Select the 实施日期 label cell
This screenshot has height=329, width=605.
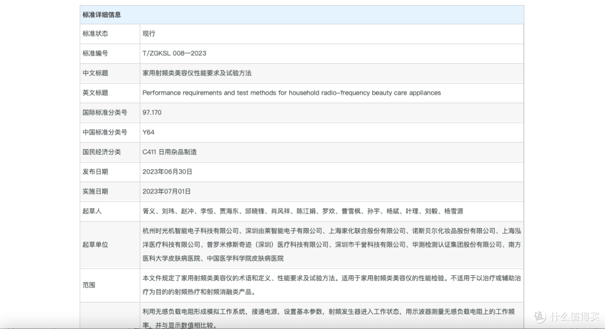click(110, 192)
